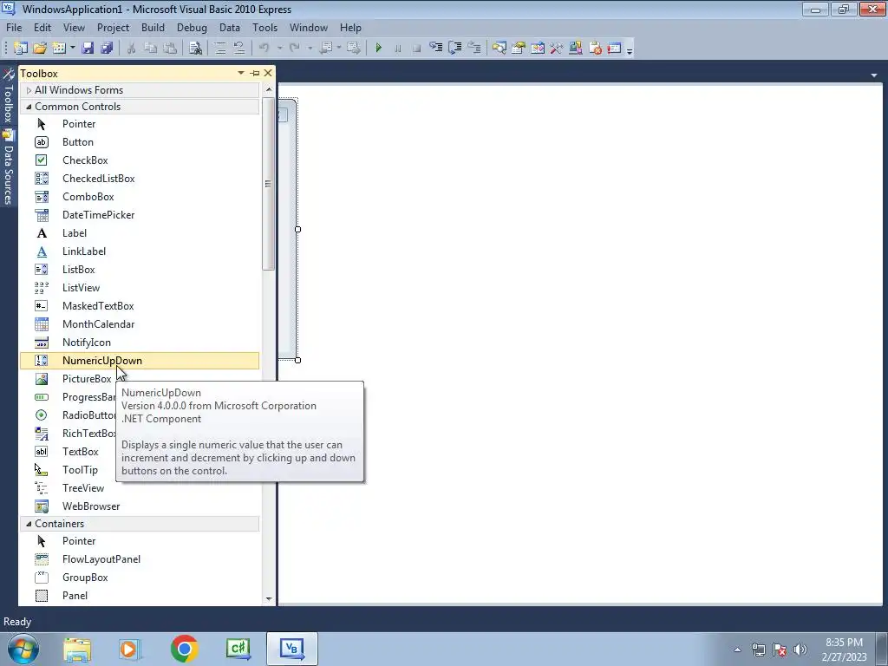Click the New Project toolbar icon
Viewport: 888px width, 666px height.
pyautogui.click(x=21, y=49)
